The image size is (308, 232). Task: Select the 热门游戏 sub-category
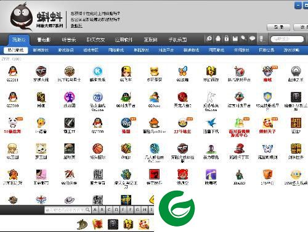pyautogui.click(x=15, y=50)
